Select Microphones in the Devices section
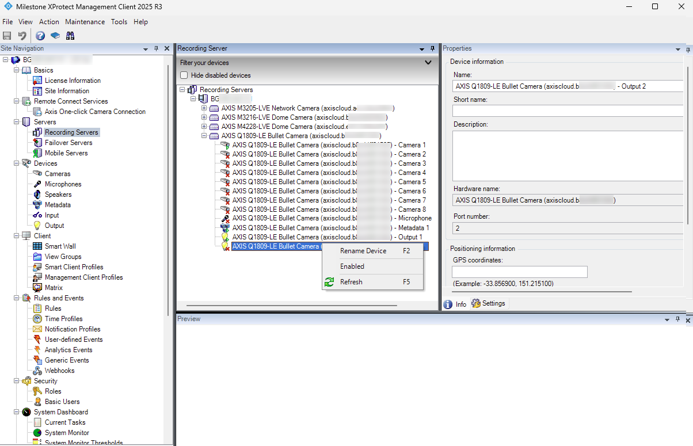The width and height of the screenshot is (693, 446). 63,184
